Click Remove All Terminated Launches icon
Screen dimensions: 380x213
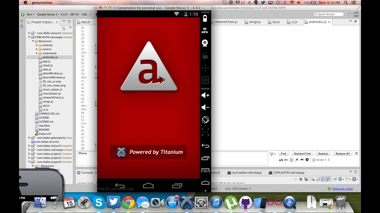tap(306, 179)
